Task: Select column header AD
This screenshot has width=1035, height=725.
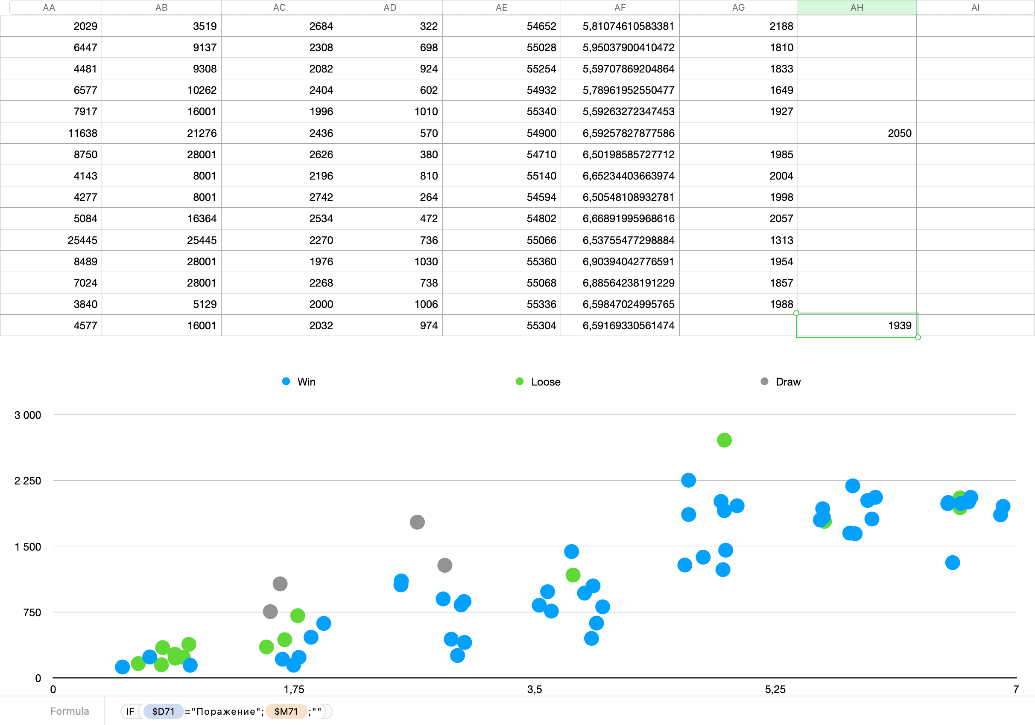Action: [390, 7]
